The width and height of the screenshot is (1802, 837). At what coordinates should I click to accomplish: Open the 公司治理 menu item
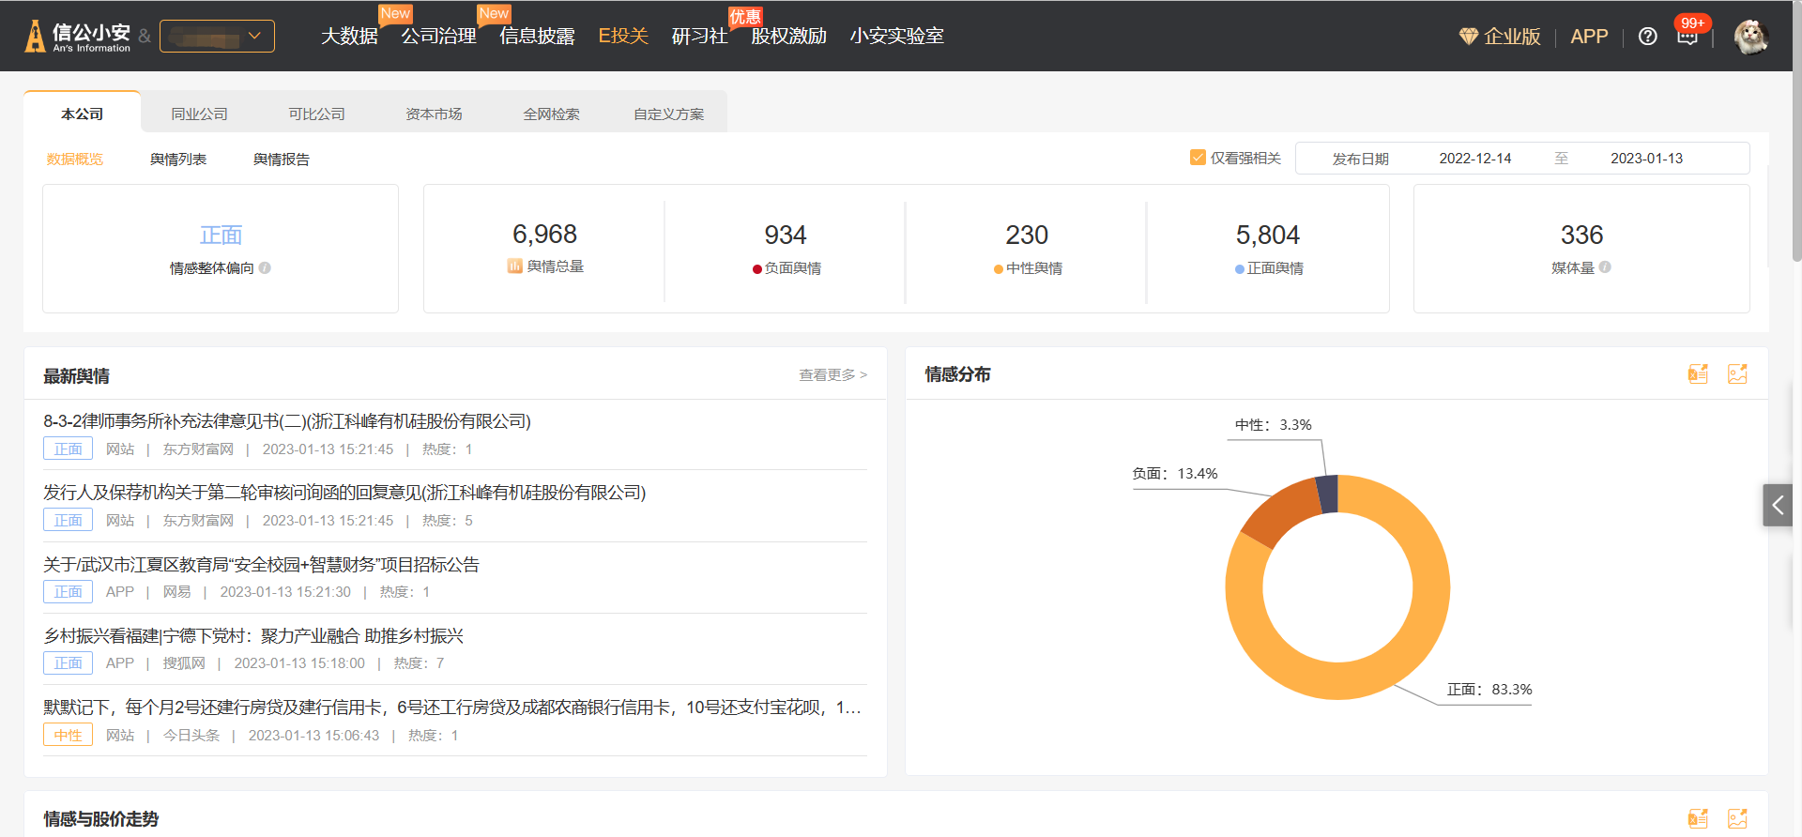tap(438, 37)
